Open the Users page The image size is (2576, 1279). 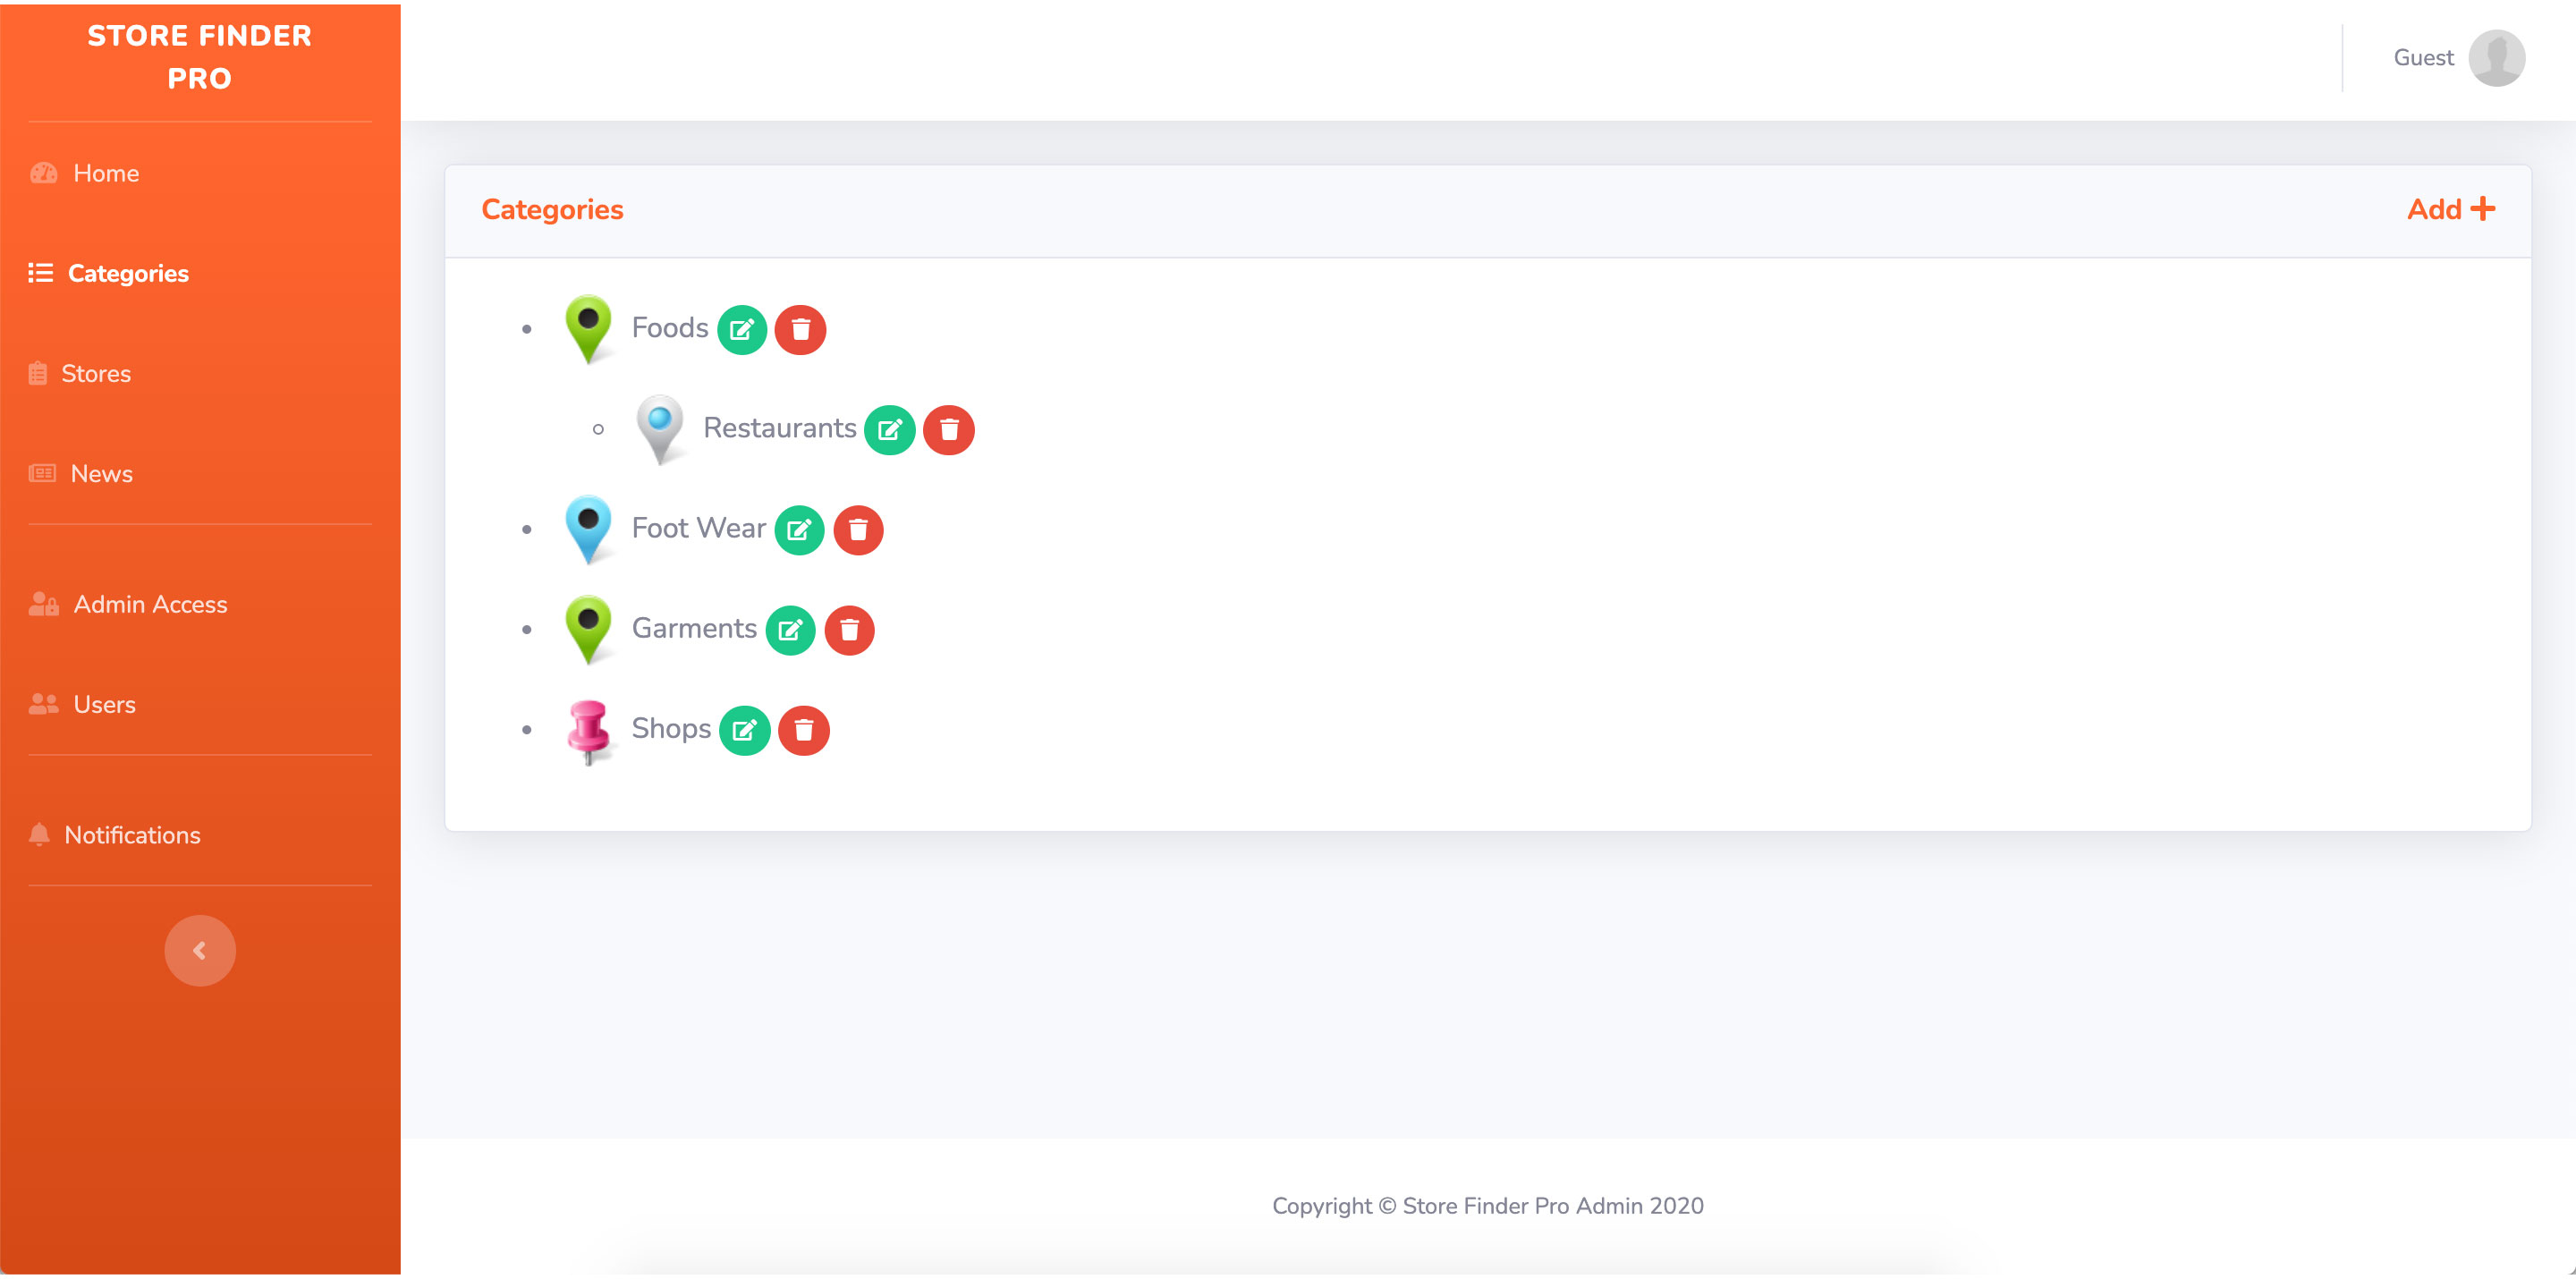[x=104, y=704]
